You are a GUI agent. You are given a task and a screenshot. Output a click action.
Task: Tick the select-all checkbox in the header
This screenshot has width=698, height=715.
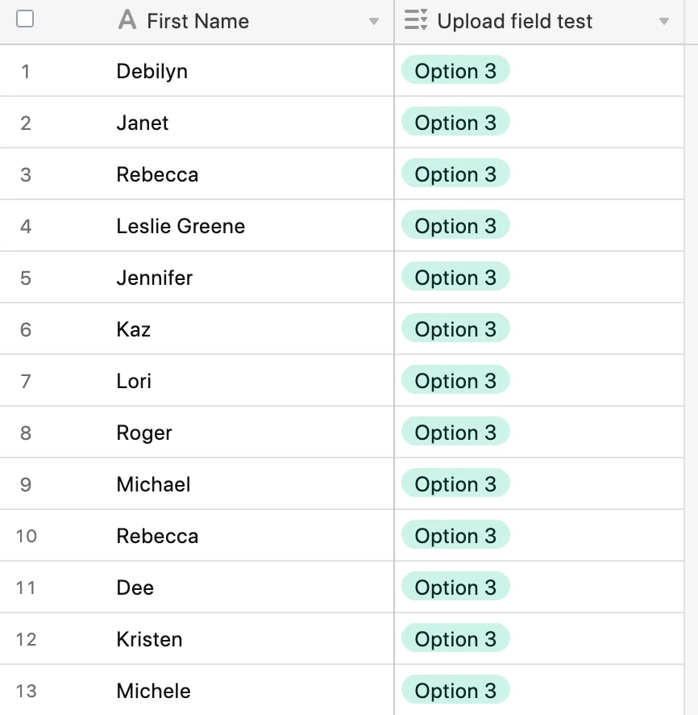point(25,19)
